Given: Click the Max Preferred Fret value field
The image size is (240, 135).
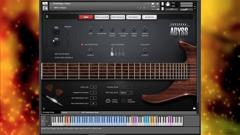Looking at the screenshot, I should 93,104.
